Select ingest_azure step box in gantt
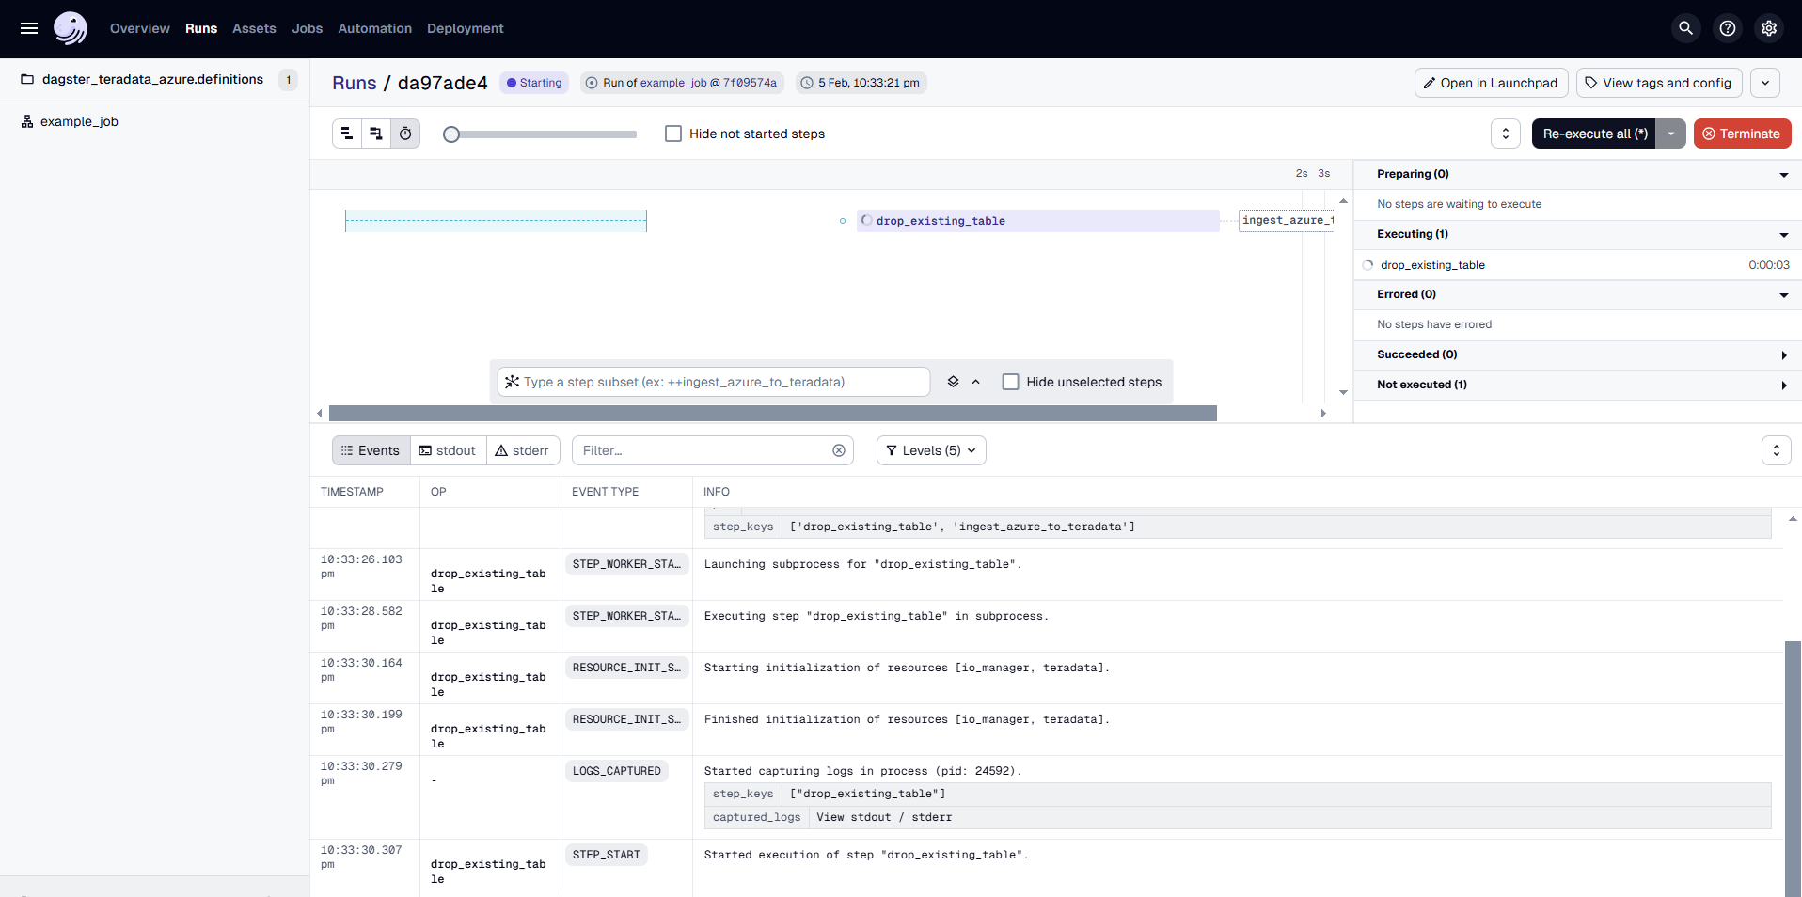 (x=1287, y=221)
